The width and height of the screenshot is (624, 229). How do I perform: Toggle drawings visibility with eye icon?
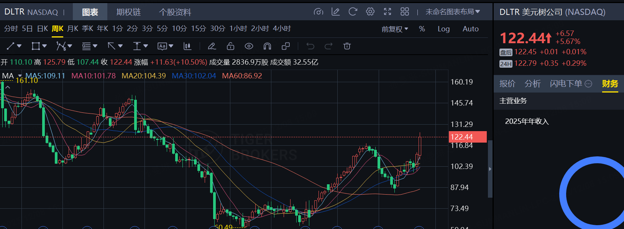click(x=249, y=46)
